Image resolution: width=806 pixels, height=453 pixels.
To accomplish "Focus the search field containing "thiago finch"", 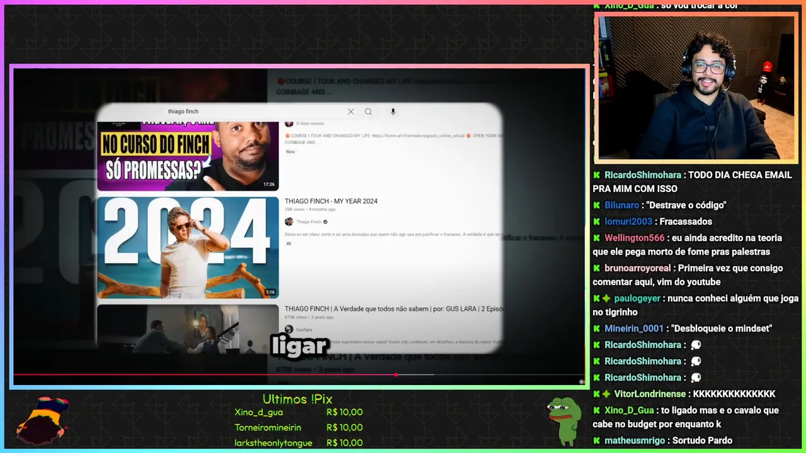I will tap(255, 111).
